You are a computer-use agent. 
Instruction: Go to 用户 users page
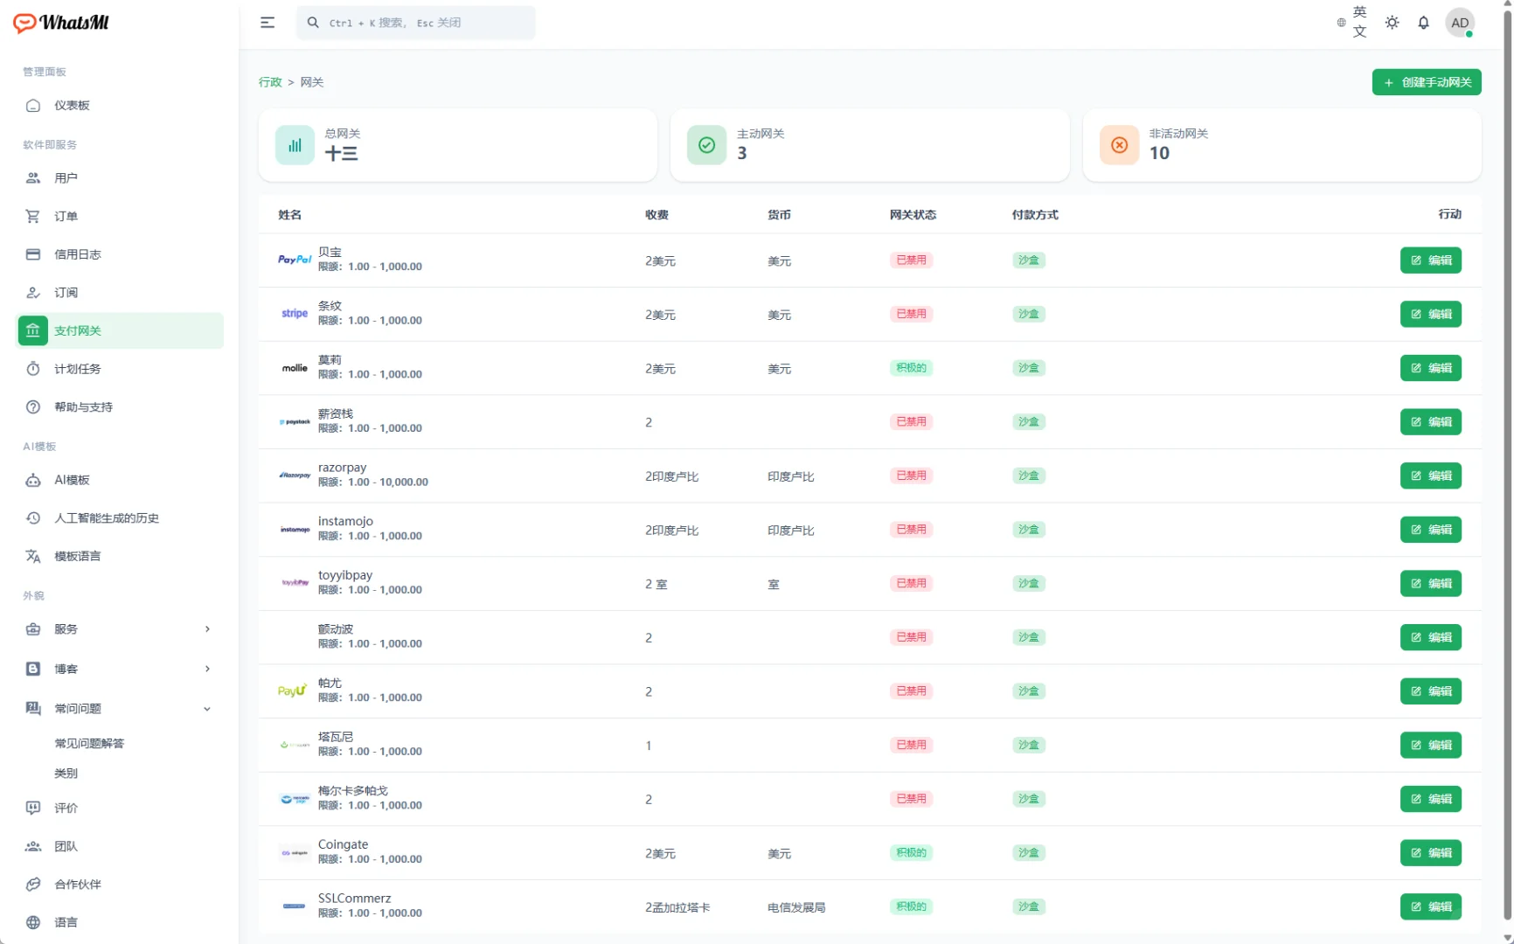[120, 178]
